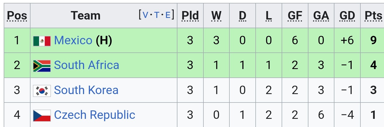Click the Pld column header abbreviation
The width and height of the screenshot is (384, 127).
(x=190, y=16)
